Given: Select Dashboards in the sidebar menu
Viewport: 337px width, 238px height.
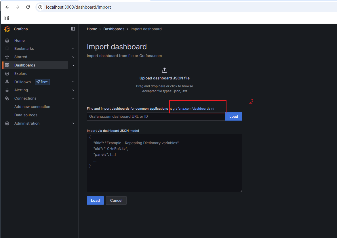Looking at the screenshot, I should (25, 65).
